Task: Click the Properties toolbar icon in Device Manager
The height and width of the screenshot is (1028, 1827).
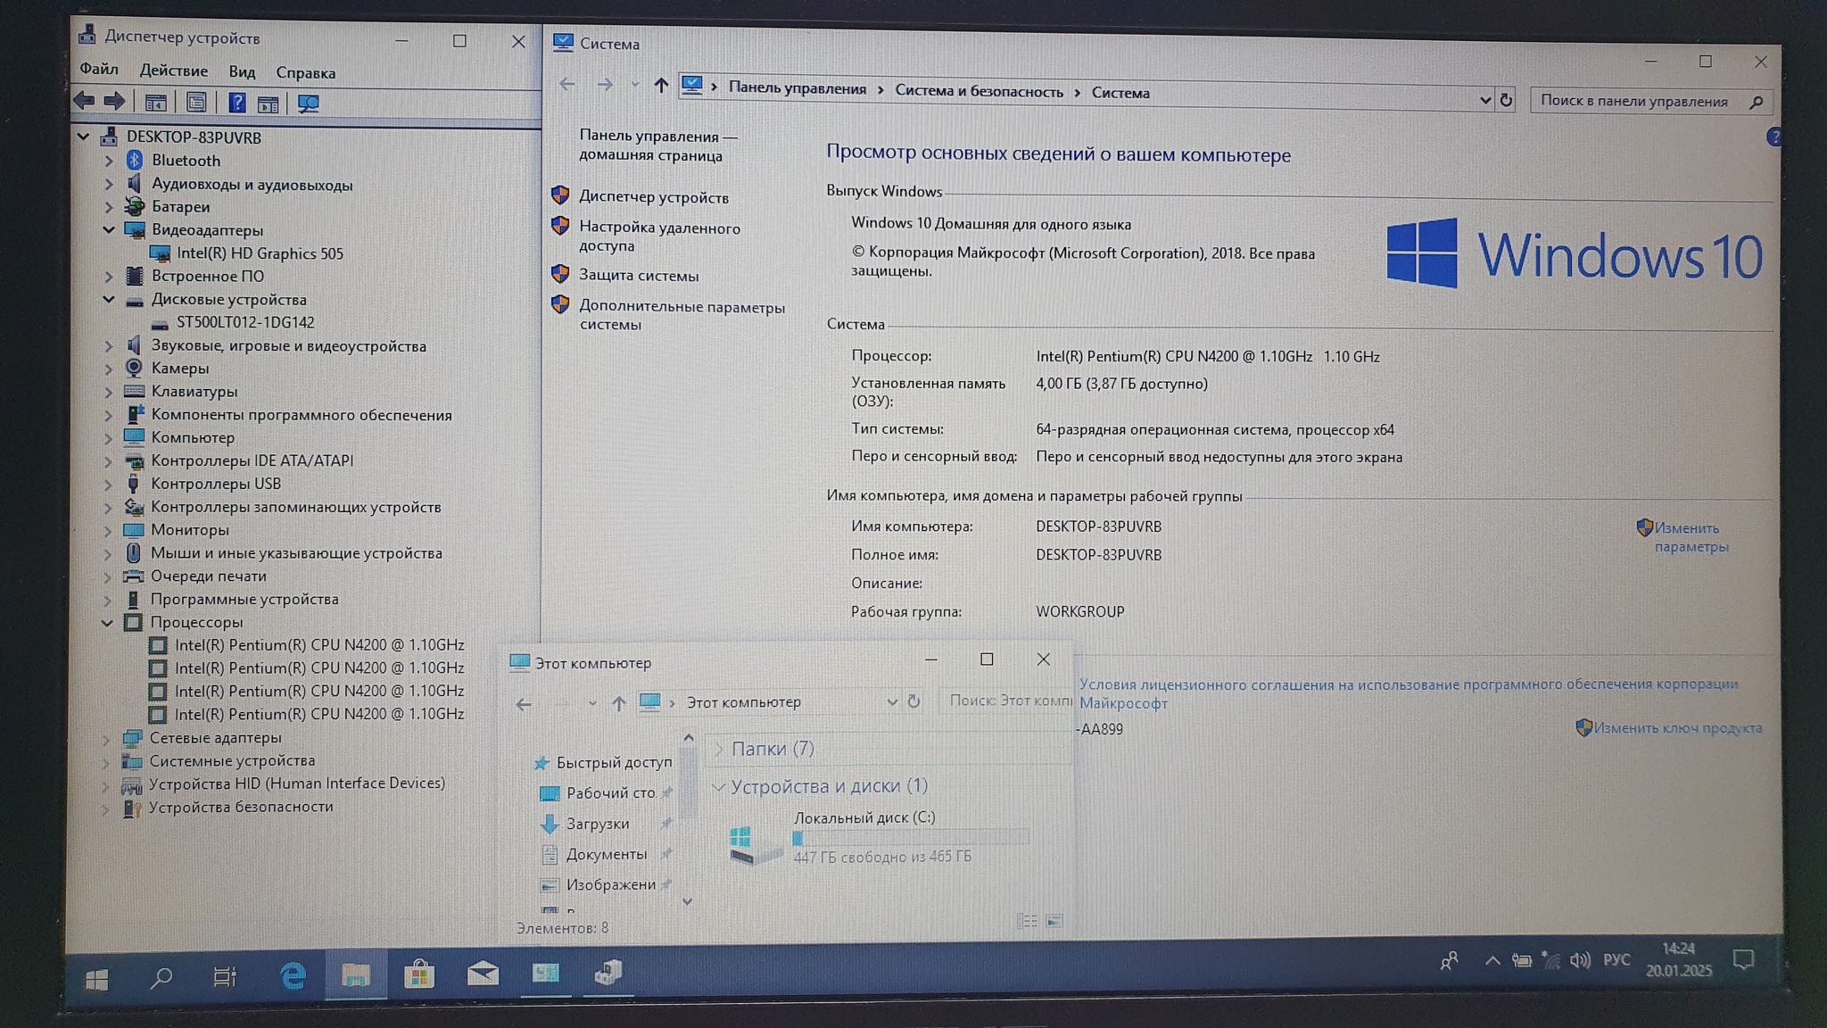Action: pyautogui.click(x=196, y=104)
